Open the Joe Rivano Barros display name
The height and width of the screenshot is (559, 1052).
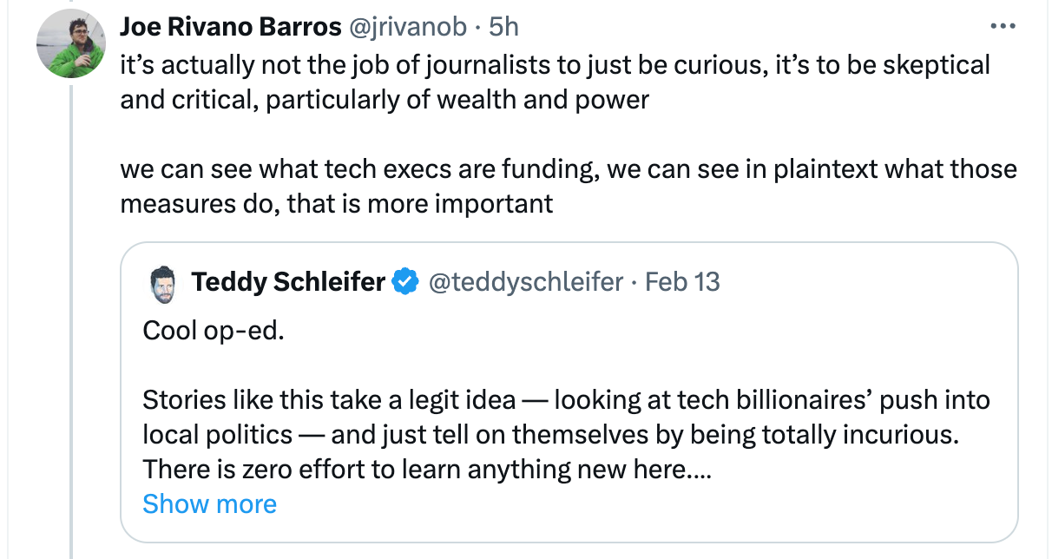tap(230, 27)
